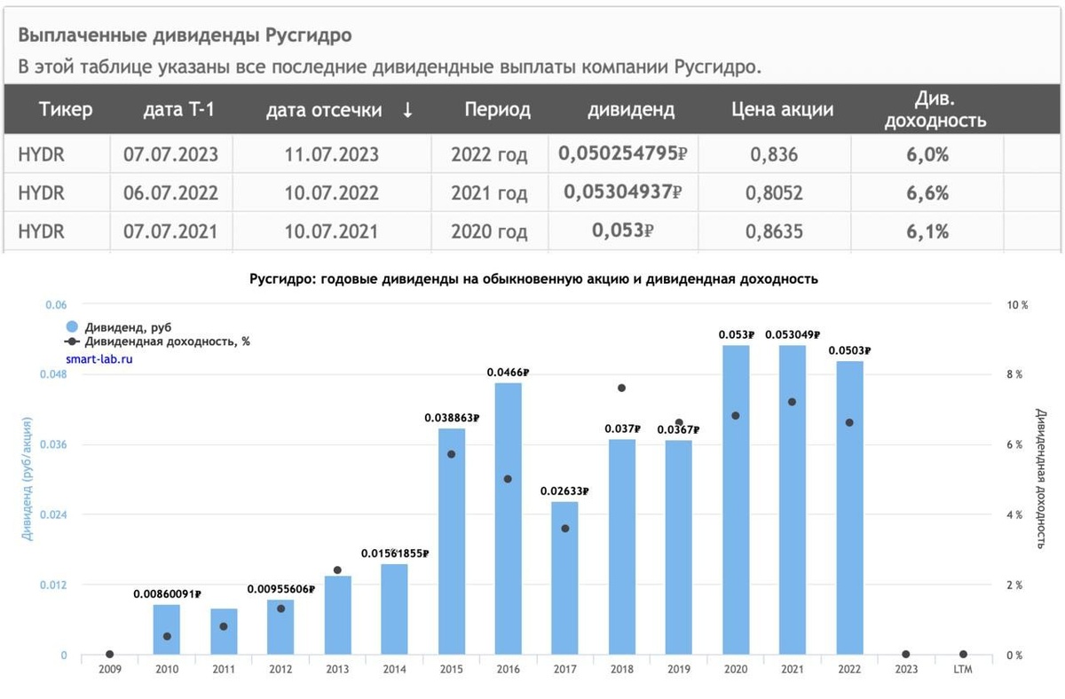Click the date 07.07.2023
The image size is (1065, 699).
coord(170,154)
